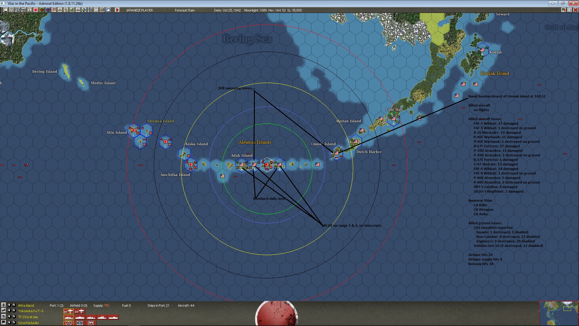Click the OP toolbar button
579x326 pixels.
pyautogui.click(x=96, y=10)
